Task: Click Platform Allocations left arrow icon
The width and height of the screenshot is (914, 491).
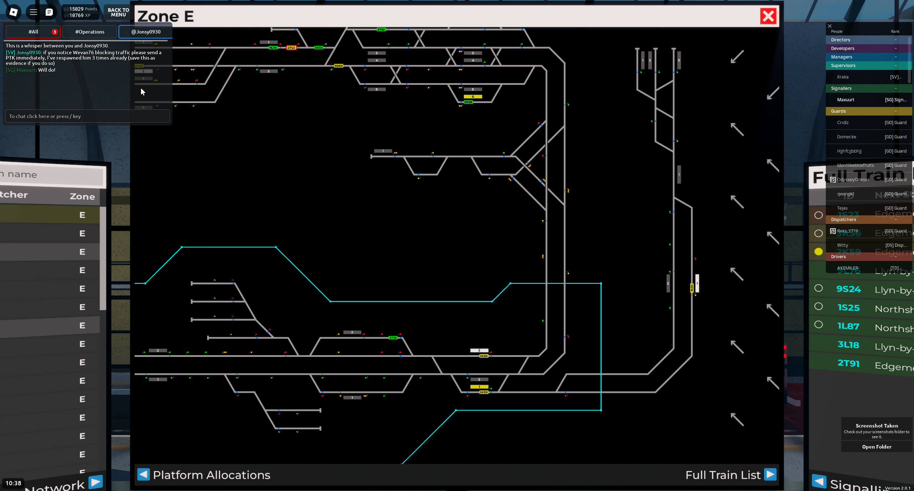Action: [x=144, y=475]
